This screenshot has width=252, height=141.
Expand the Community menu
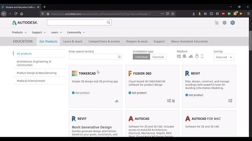click(76, 33)
